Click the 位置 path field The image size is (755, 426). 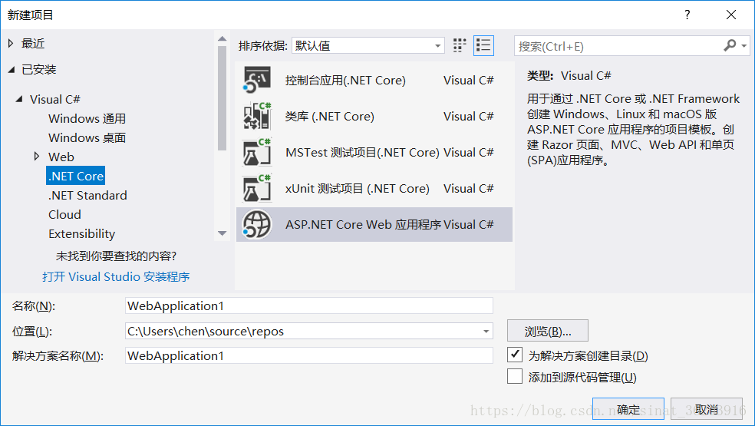click(309, 331)
